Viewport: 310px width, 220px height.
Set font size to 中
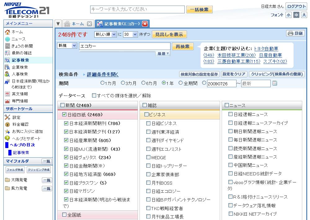(296, 15)
